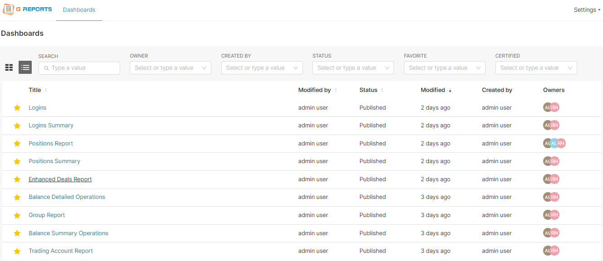The height and width of the screenshot is (261, 603).
Task: Open the Status filter dropdown
Action: coord(353,68)
